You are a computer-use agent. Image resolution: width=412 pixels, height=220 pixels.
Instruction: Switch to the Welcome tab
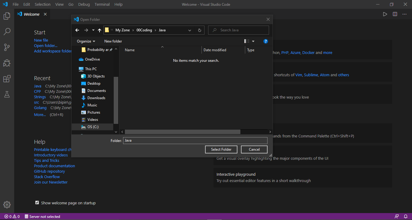tap(31, 14)
